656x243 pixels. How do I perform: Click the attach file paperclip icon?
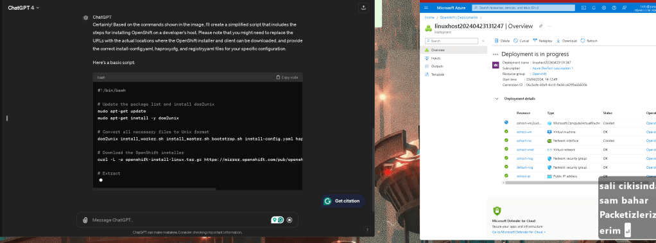(x=85, y=220)
